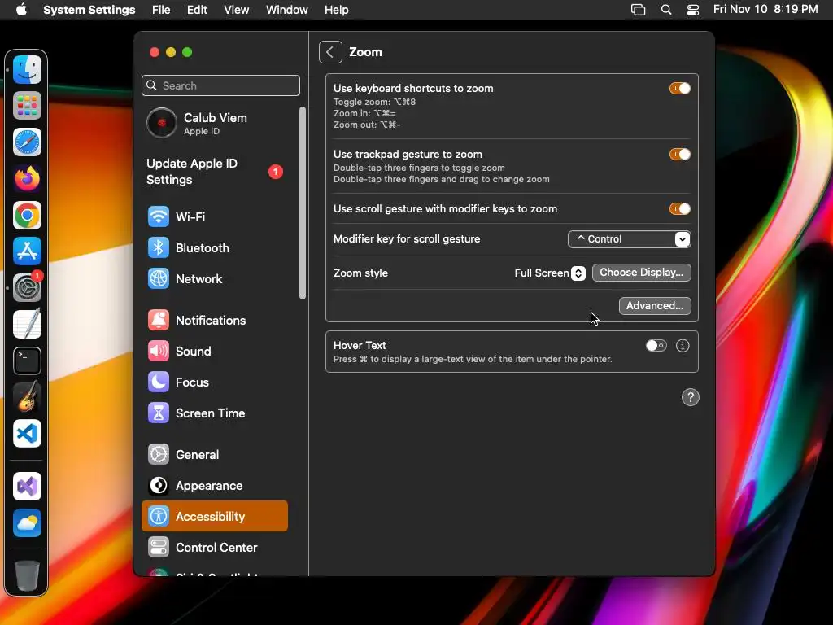Image resolution: width=833 pixels, height=625 pixels.
Task: Open Appearance settings in sidebar
Action: [215, 485]
